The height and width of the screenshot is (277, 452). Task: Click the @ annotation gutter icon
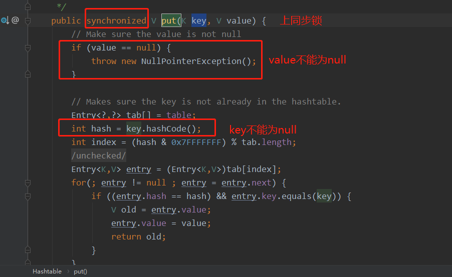pos(15,20)
